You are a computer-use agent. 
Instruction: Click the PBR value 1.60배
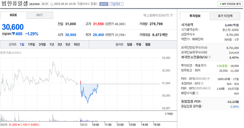click(221, 89)
